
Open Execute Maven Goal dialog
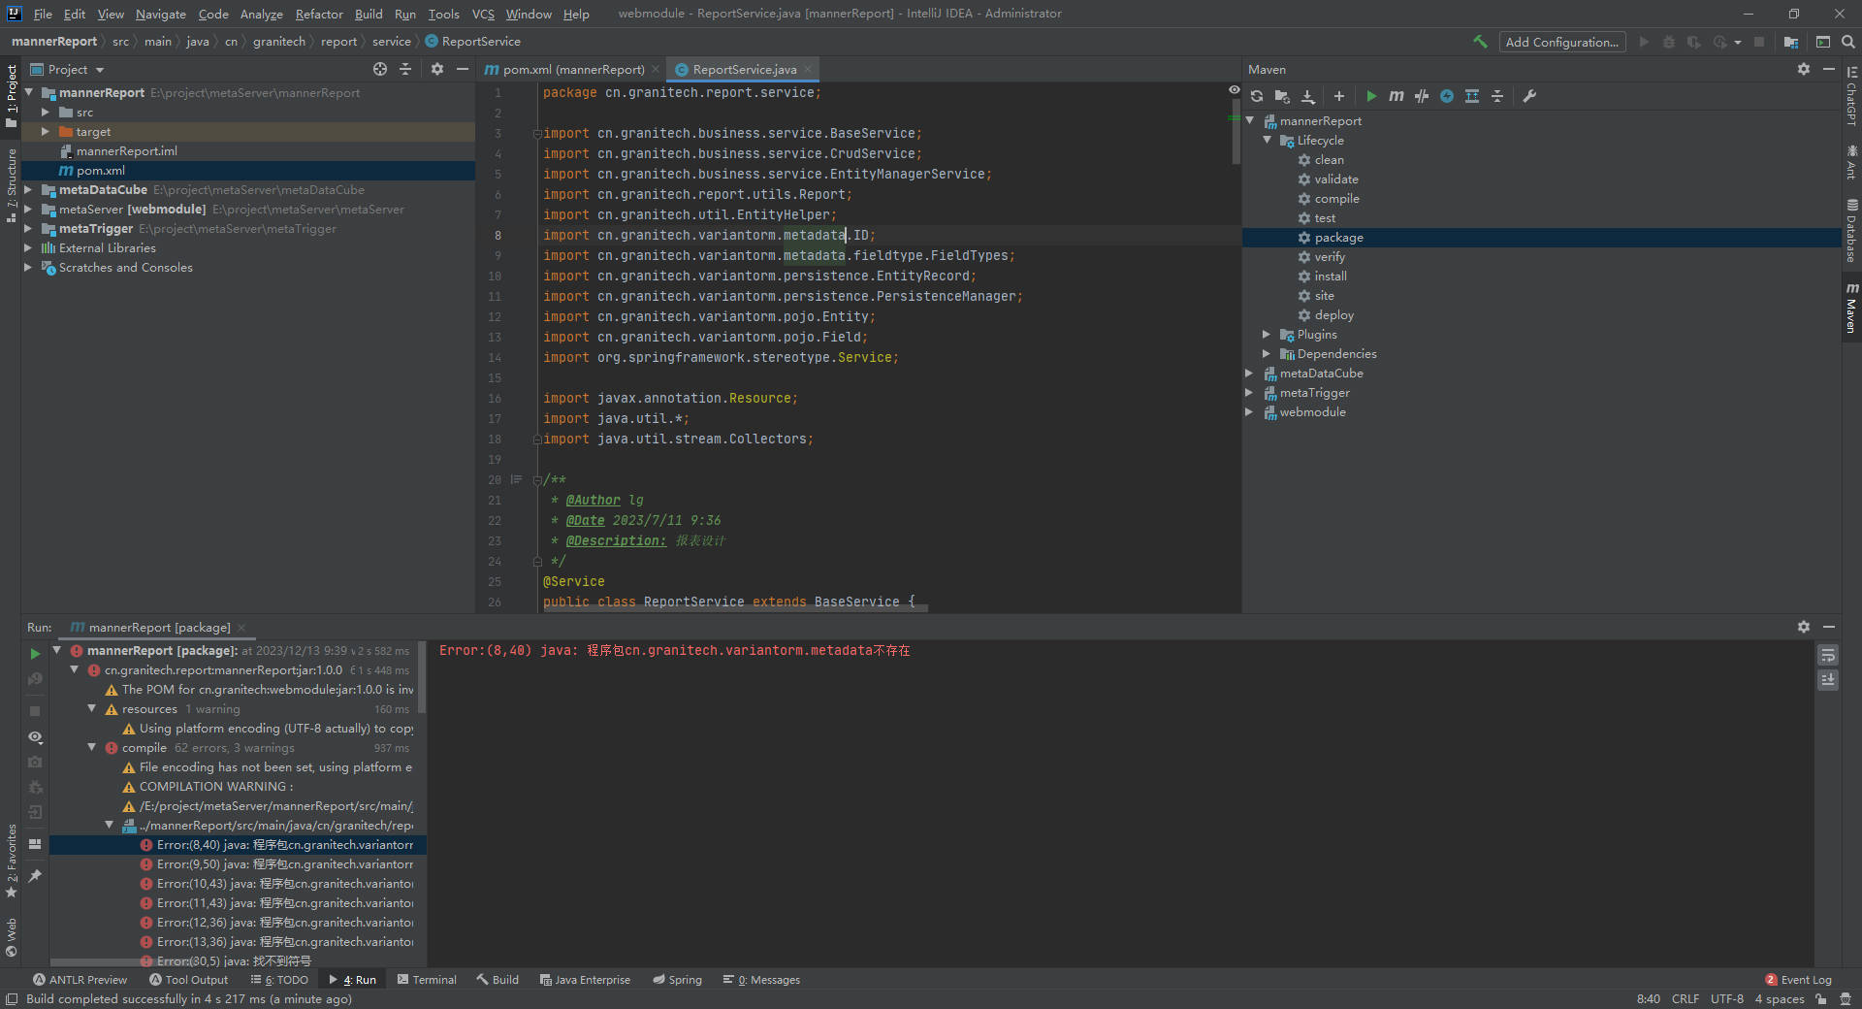1396,96
